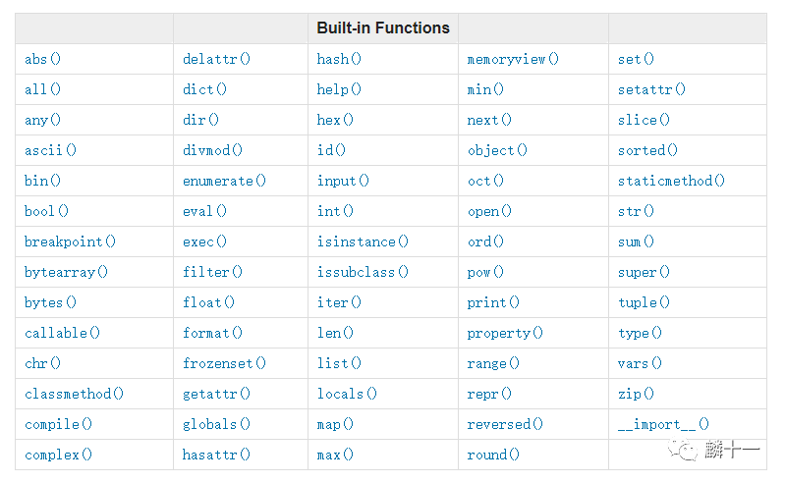785x483 pixels.
Task: Click the property() link
Action: click(x=505, y=333)
